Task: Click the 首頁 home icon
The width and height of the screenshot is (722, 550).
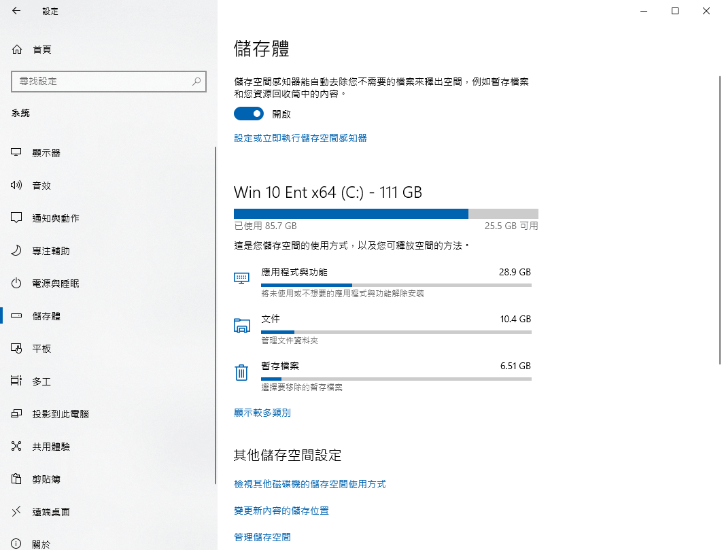Action: pyautogui.click(x=17, y=50)
